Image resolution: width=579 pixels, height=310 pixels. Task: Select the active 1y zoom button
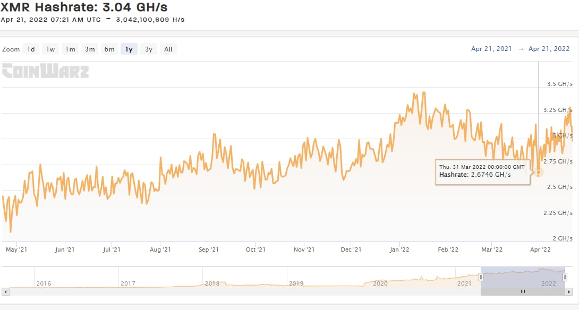pyautogui.click(x=129, y=49)
